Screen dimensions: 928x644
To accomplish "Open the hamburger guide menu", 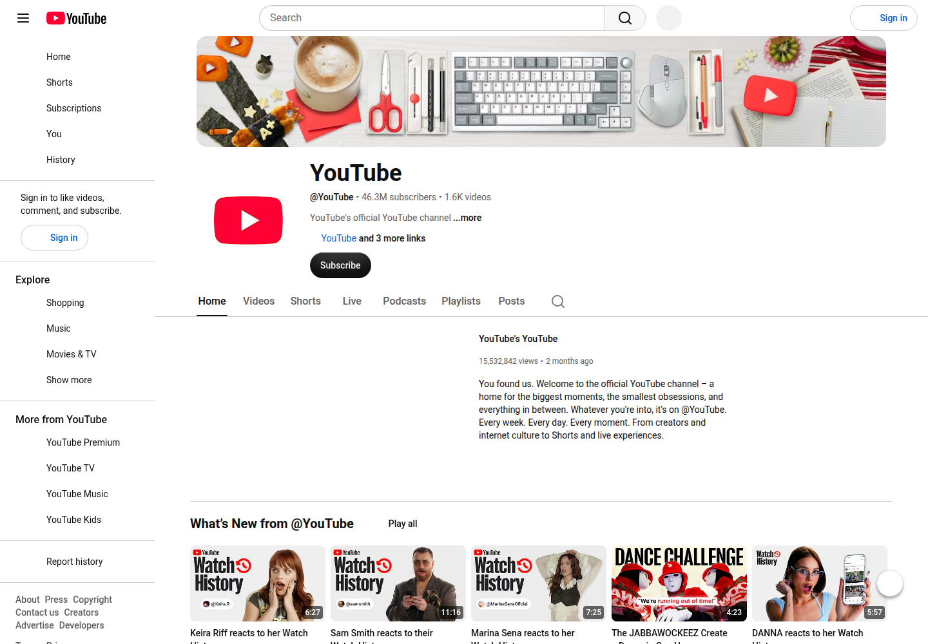I will click(x=23, y=18).
